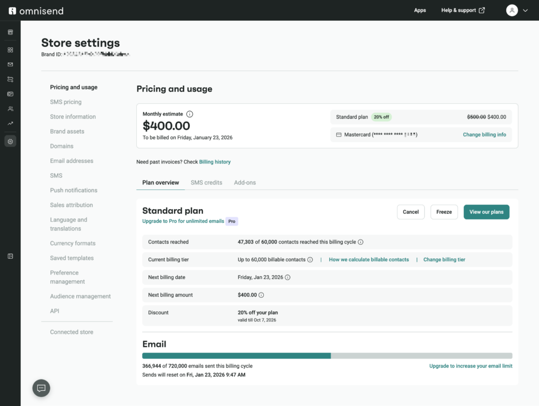Open the user account dropdown menu
Screen dimensions: 539x406
coord(517,10)
